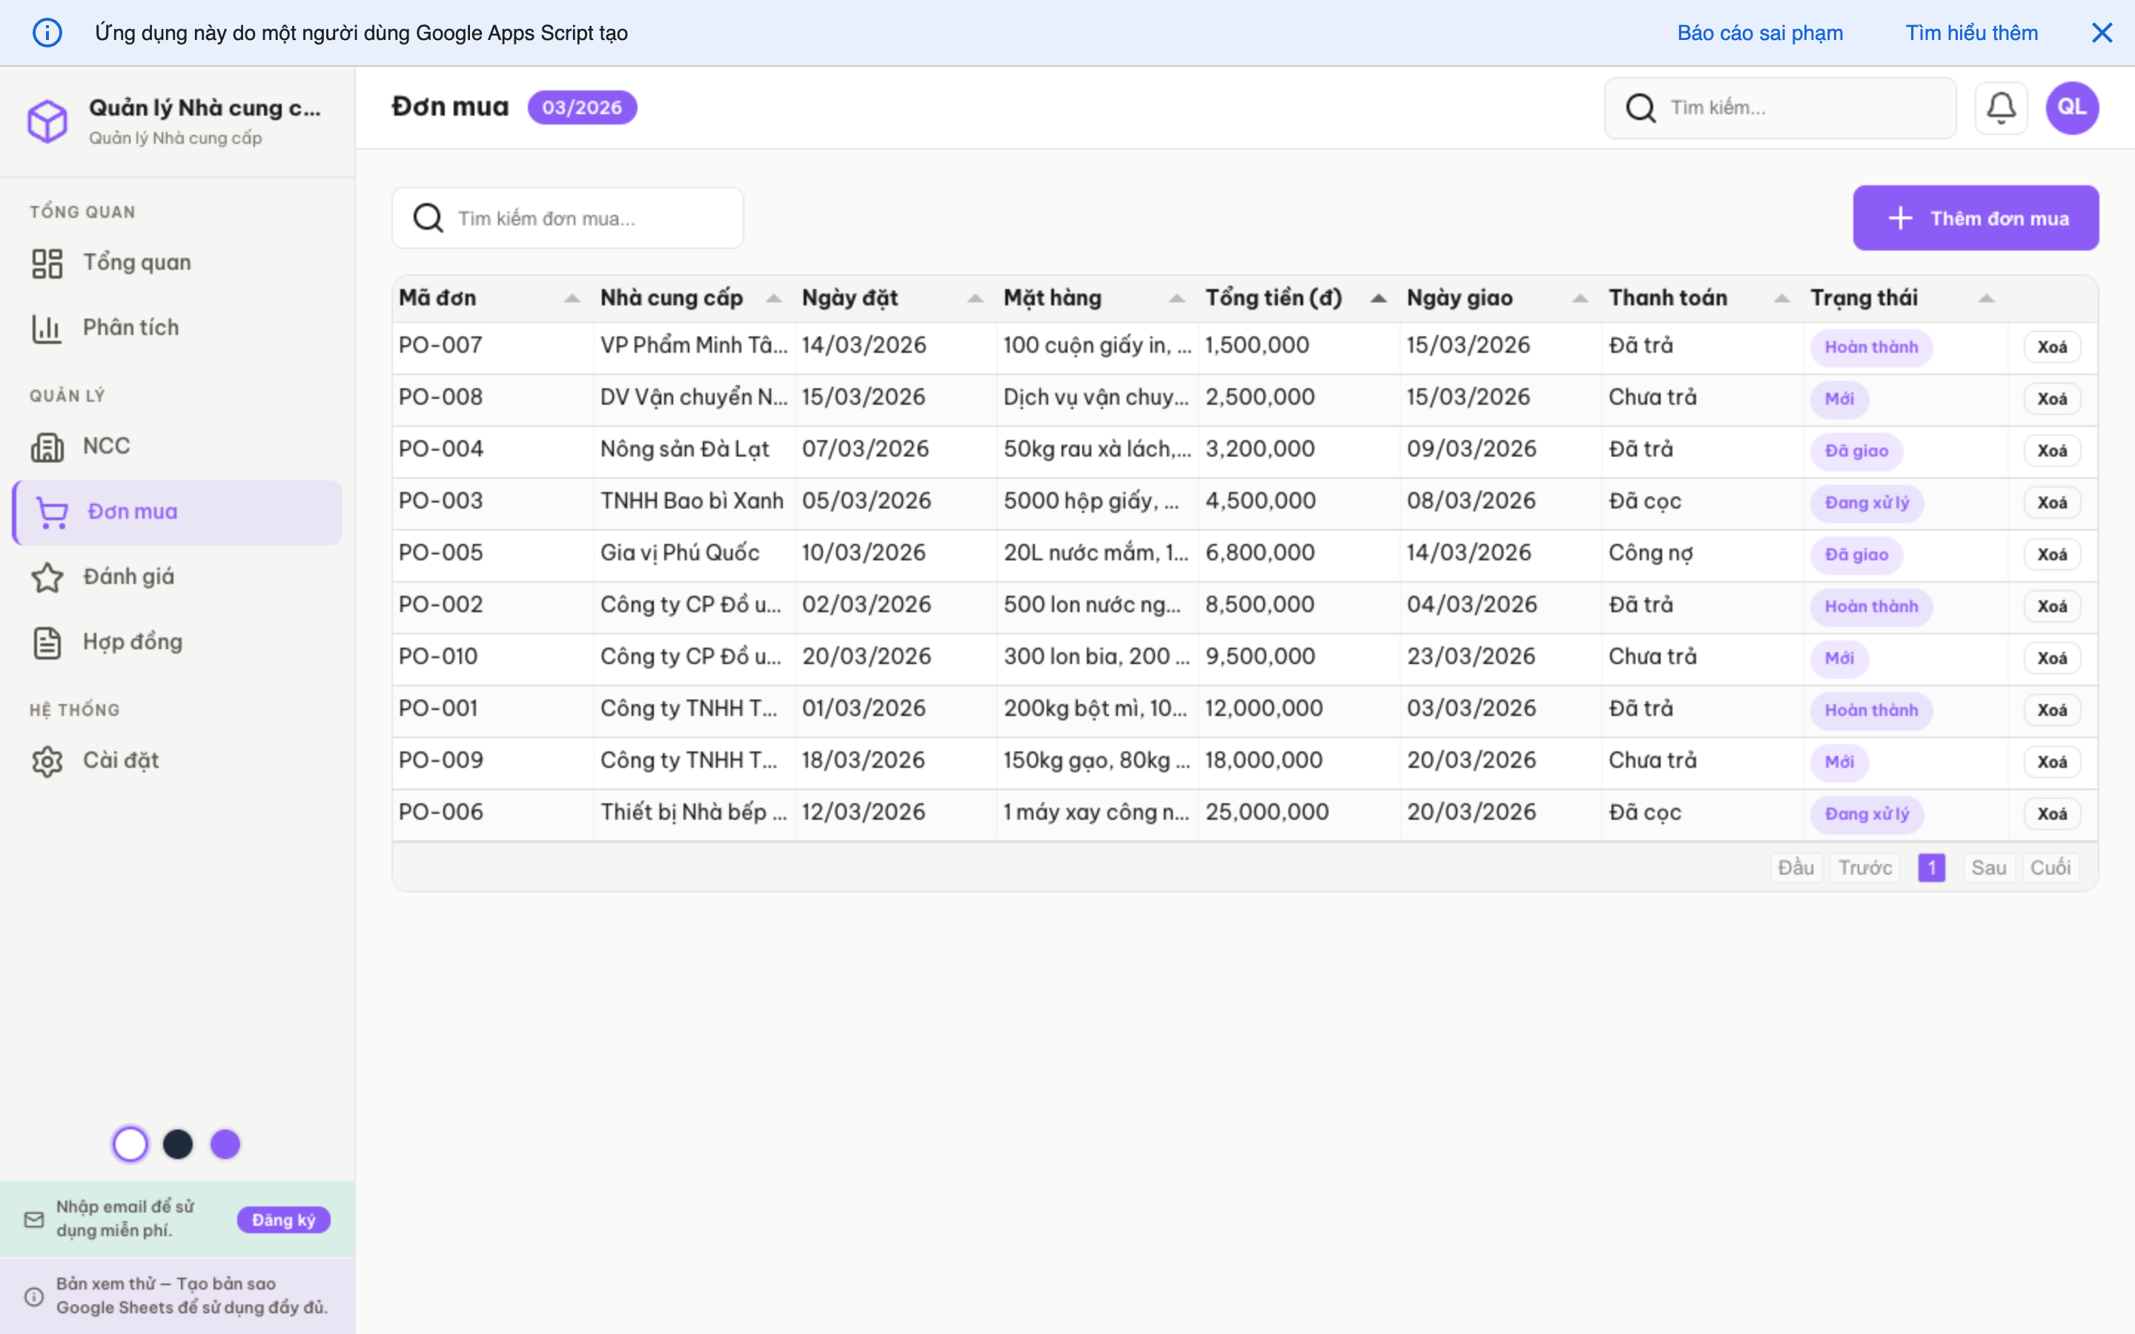Open Phân tích via its chart icon

click(47, 328)
